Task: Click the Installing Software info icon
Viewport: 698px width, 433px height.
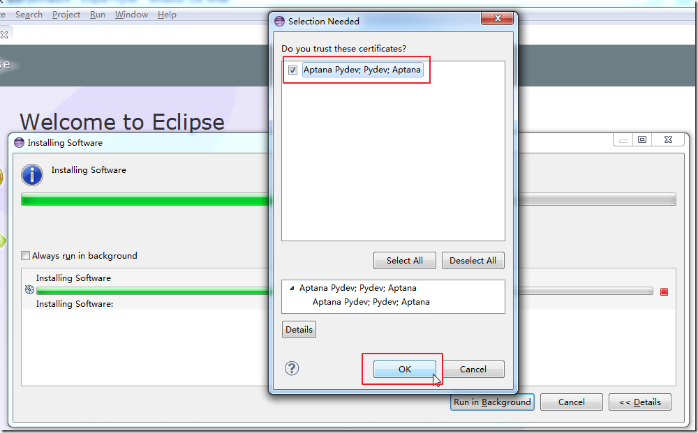Action: click(32, 175)
